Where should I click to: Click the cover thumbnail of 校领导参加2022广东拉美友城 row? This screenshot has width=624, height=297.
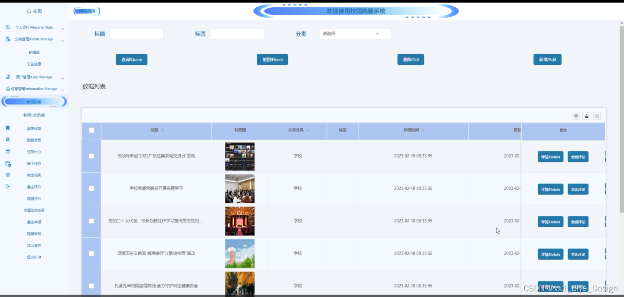(x=240, y=156)
